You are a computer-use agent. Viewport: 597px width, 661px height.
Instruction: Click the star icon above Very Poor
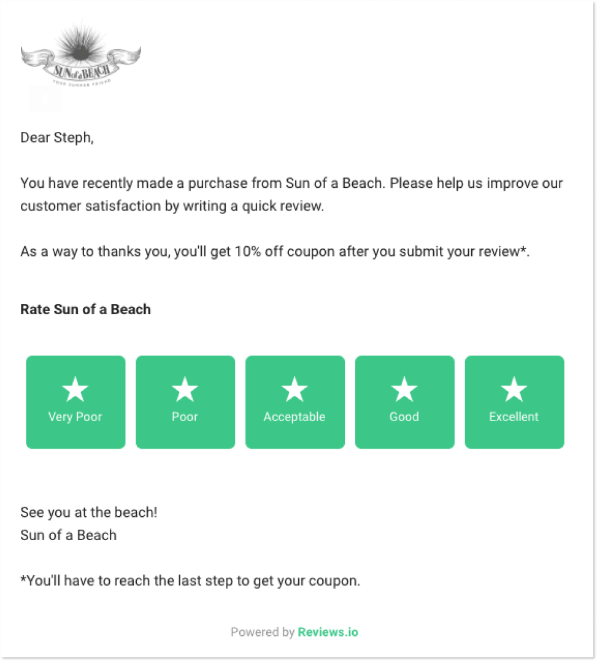(x=75, y=389)
